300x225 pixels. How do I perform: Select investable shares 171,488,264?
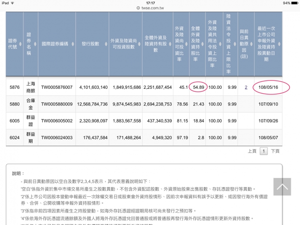pos(129,137)
